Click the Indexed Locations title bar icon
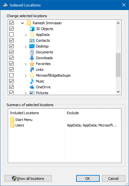This screenshot has width=129, height=186. 5,5
